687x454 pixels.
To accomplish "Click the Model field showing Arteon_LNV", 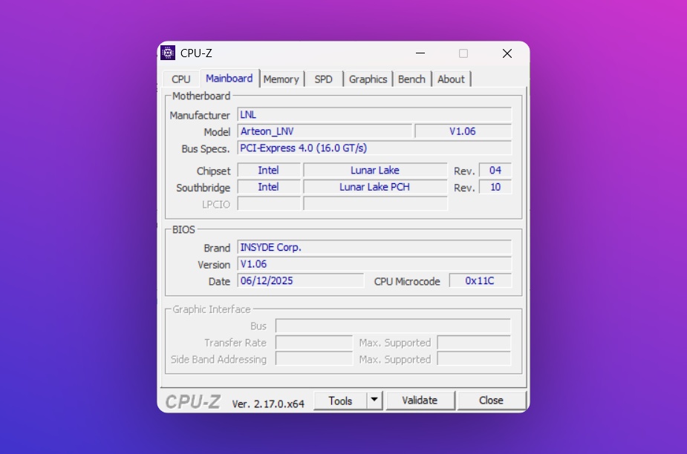I will click(325, 131).
